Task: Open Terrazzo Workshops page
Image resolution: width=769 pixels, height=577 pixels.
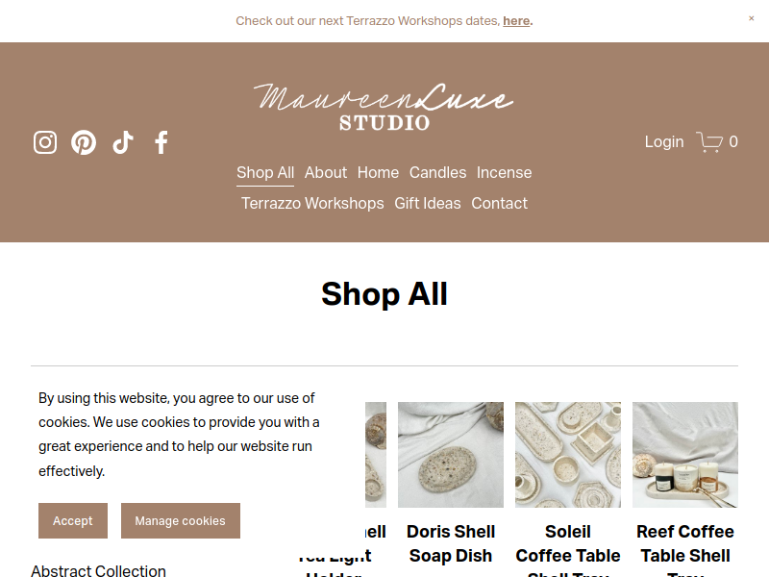Action: (312, 204)
